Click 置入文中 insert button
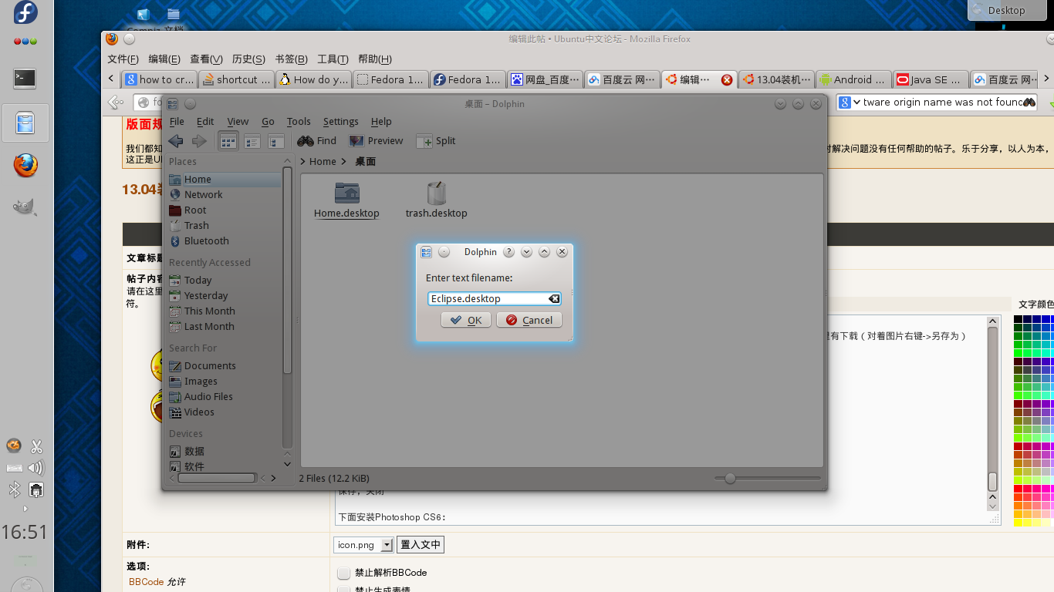Viewport: 1054px width, 592px height. (x=421, y=545)
